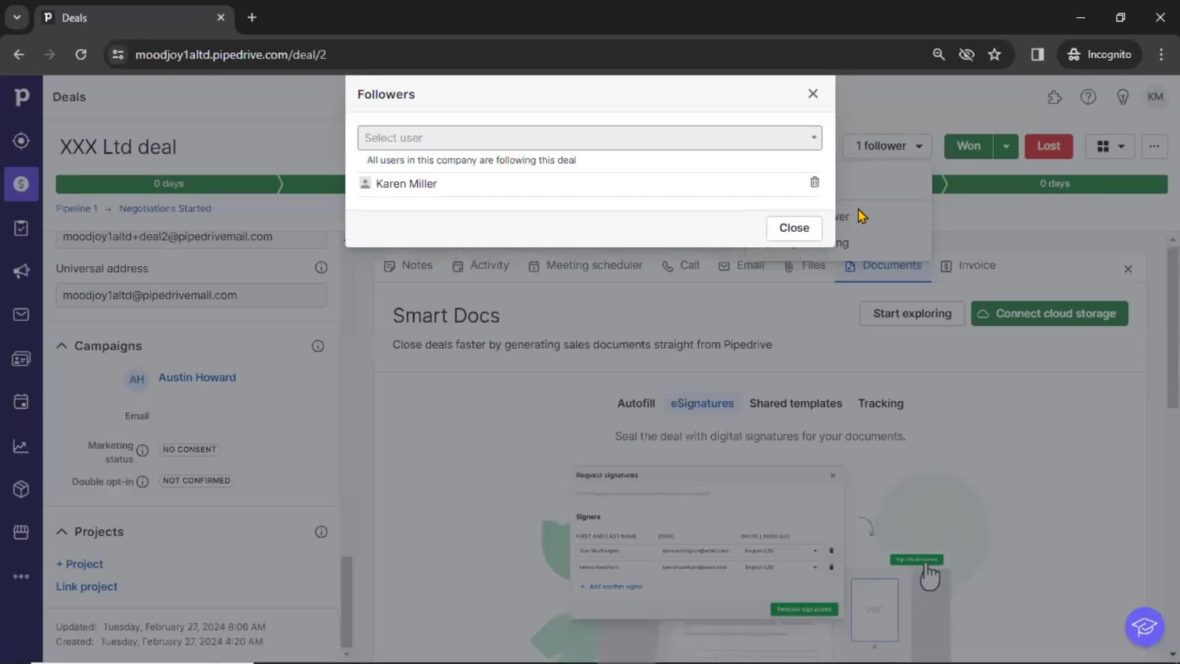Click the eSignatures link in Smart Docs
Viewport: 1180px width, 664px height.
pyautogui.click(x=702, y=403)
